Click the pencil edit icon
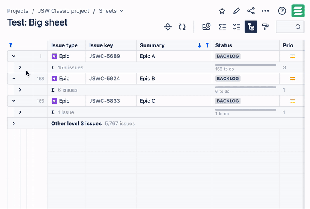The width and height of the screenshot is (310, 209). tap(236, 11)
